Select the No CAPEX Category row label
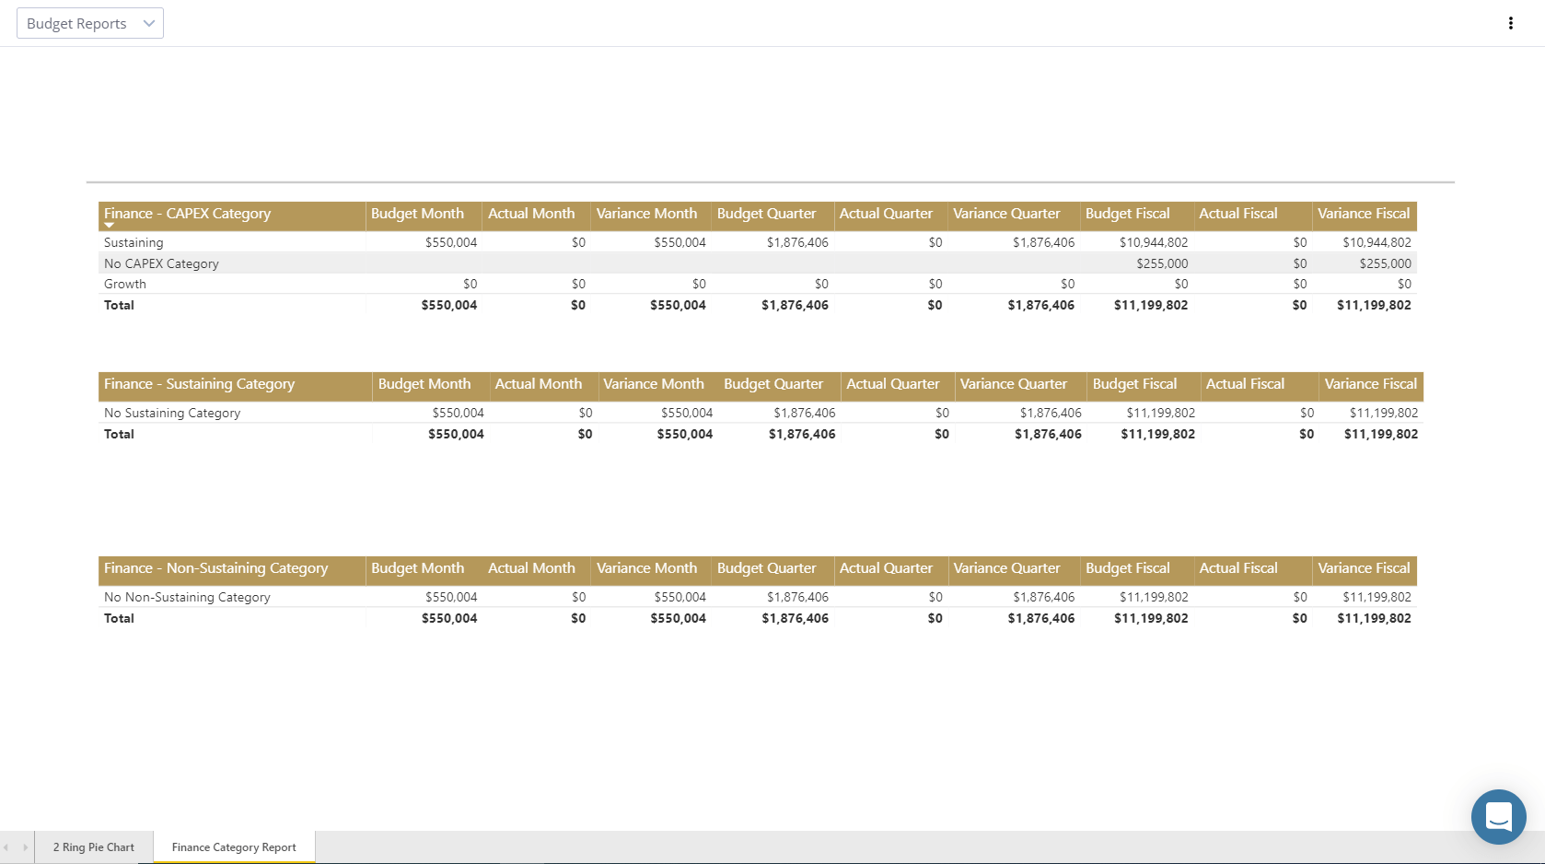Screen dimensions: 1545x864 point(161,263)
